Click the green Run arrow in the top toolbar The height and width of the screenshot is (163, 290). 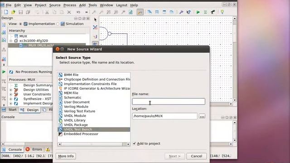(x=198, y=12)
